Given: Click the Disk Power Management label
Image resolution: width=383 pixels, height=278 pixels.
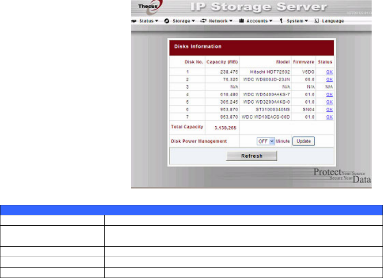Looking at the screenshot, I should [x=199, y=141].
